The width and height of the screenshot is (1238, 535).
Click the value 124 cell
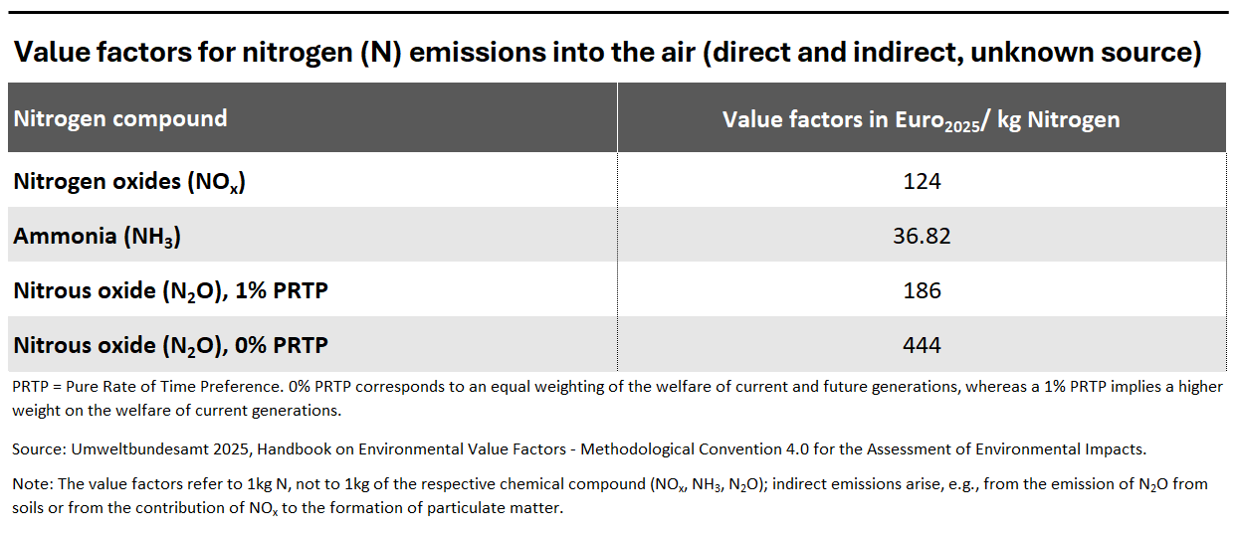coord(922,181)
